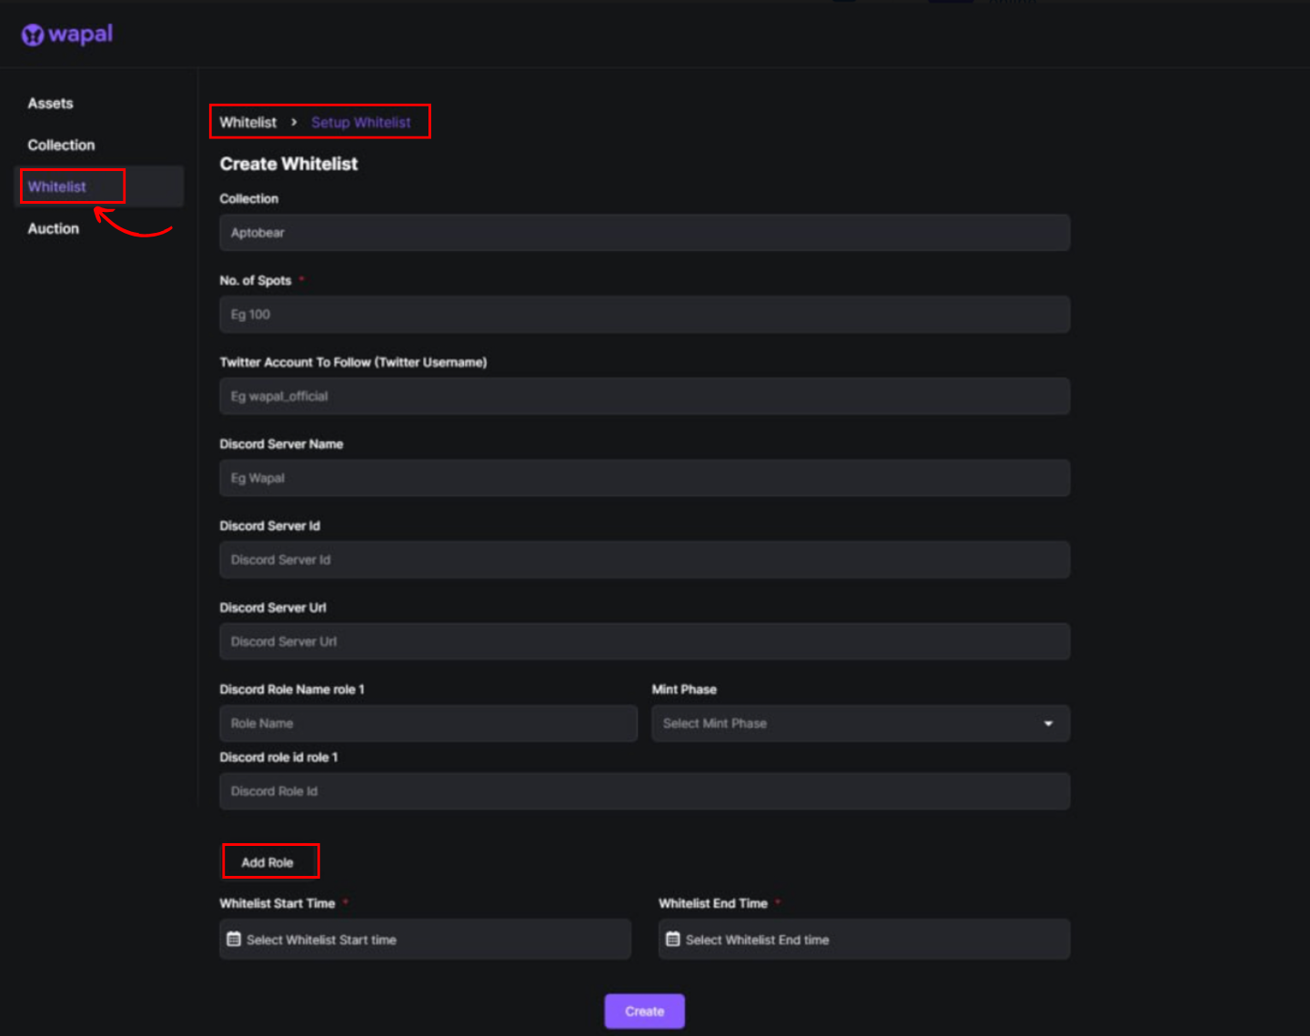Click the breadcrumb chevron separator

(x=294, y=122)
